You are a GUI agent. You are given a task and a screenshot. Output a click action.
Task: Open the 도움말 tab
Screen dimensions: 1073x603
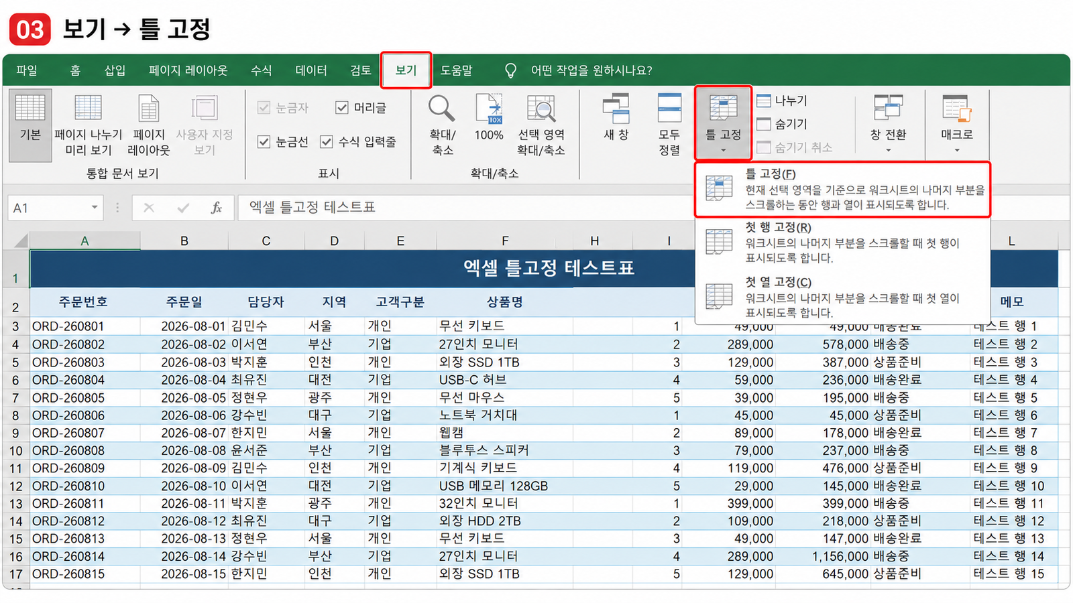coord(456,70)
